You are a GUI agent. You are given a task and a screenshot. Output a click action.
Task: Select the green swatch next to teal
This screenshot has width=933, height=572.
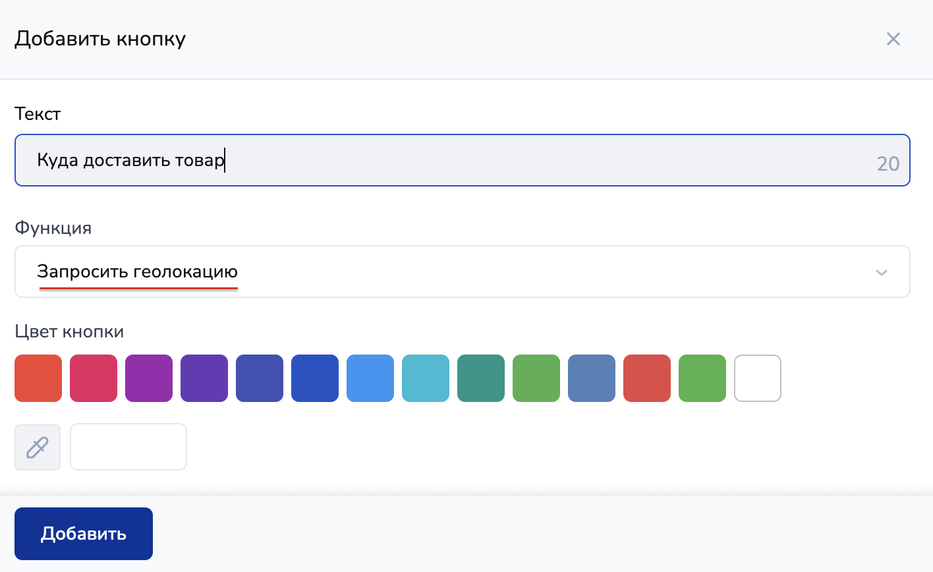(536, 378)
